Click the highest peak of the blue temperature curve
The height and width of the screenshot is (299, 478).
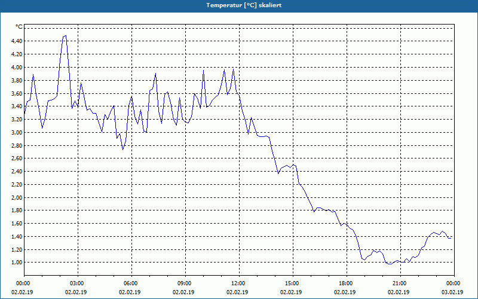point(66,36)
